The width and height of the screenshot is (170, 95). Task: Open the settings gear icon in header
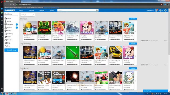[165, 10]
